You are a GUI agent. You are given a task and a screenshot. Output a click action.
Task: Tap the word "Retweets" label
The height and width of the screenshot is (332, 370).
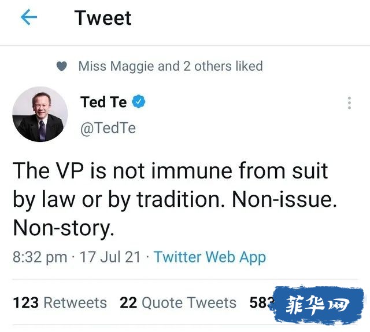pyautogui.click(x=75, y=302)
